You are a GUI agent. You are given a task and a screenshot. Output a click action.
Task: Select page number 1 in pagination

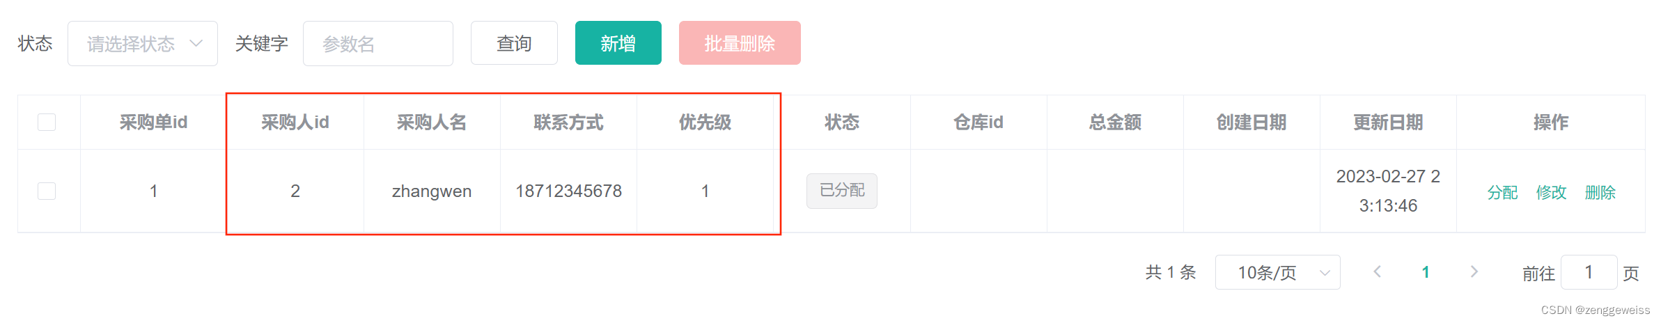(x=1426, y=272)
